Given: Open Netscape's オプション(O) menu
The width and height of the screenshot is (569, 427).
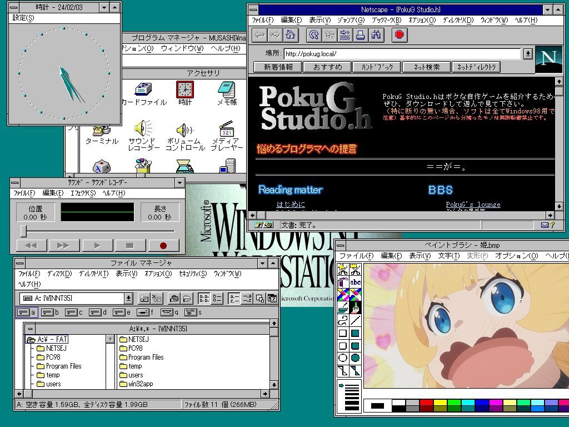Looking at the screenshot, I should click(422, 21).
